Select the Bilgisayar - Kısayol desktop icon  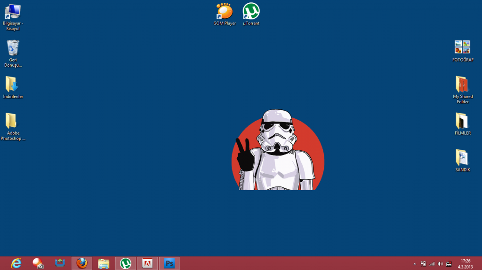[x=13, y=17]
